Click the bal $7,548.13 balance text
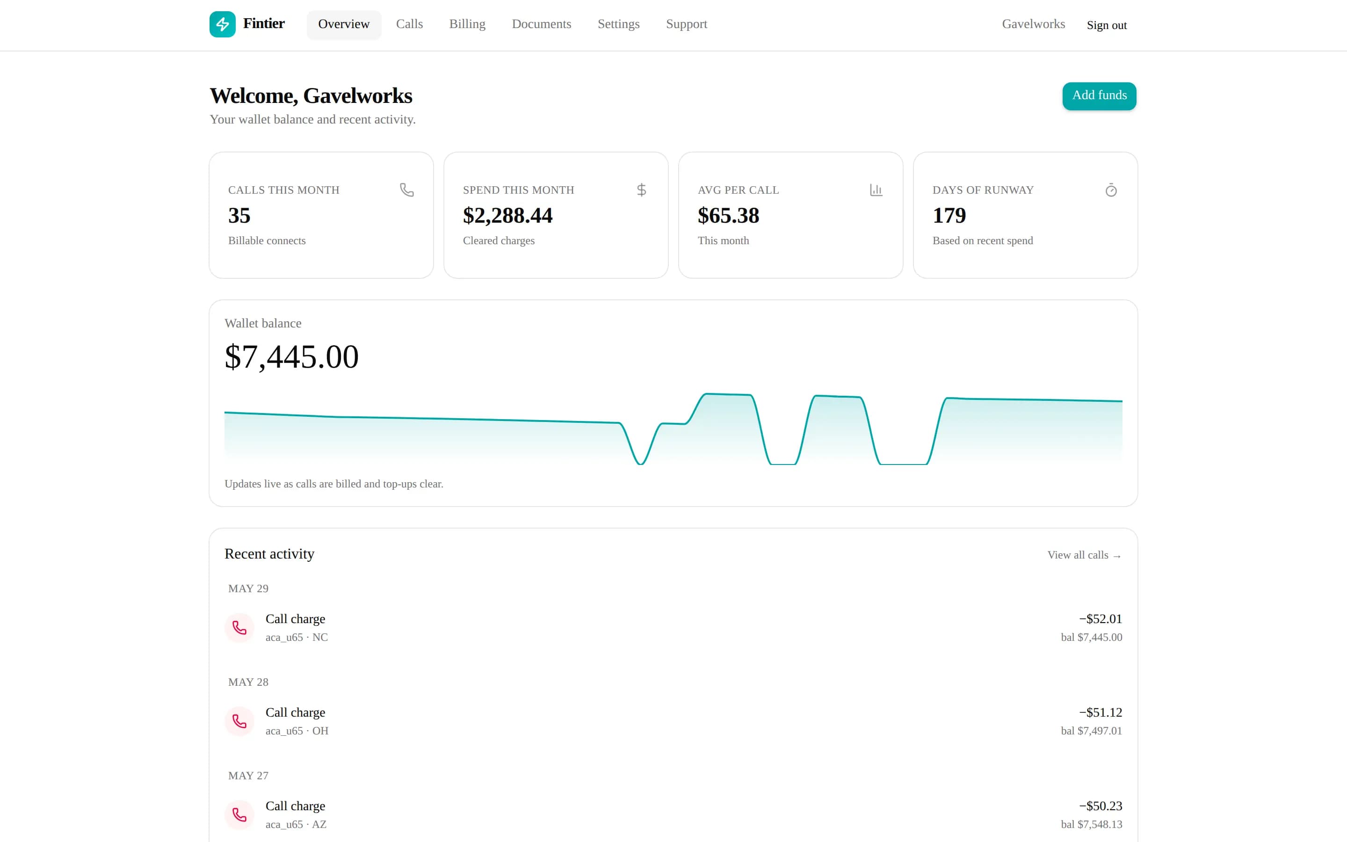The height and width of the screenshot is (842, 1347). [1092, 824]
